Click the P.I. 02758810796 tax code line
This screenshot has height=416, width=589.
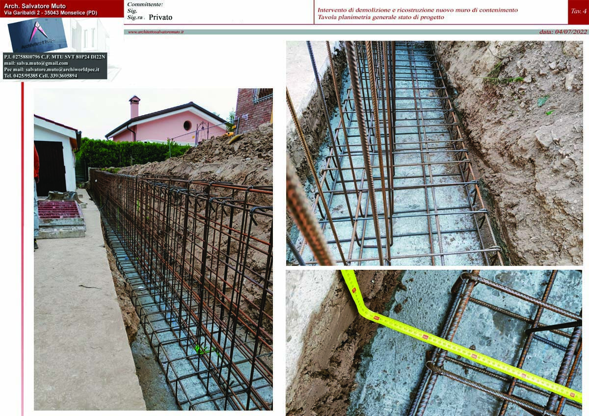tap(54, 57)
